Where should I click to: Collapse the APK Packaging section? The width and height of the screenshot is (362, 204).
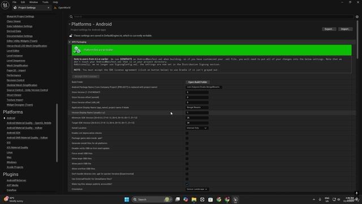[70, 42]
